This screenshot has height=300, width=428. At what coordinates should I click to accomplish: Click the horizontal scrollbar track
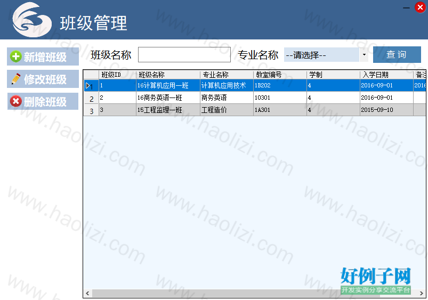(x=255, y=294)
